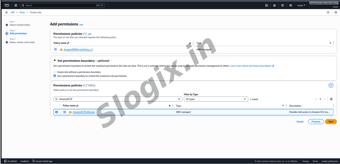Open the notifications bell

(274, 5)
